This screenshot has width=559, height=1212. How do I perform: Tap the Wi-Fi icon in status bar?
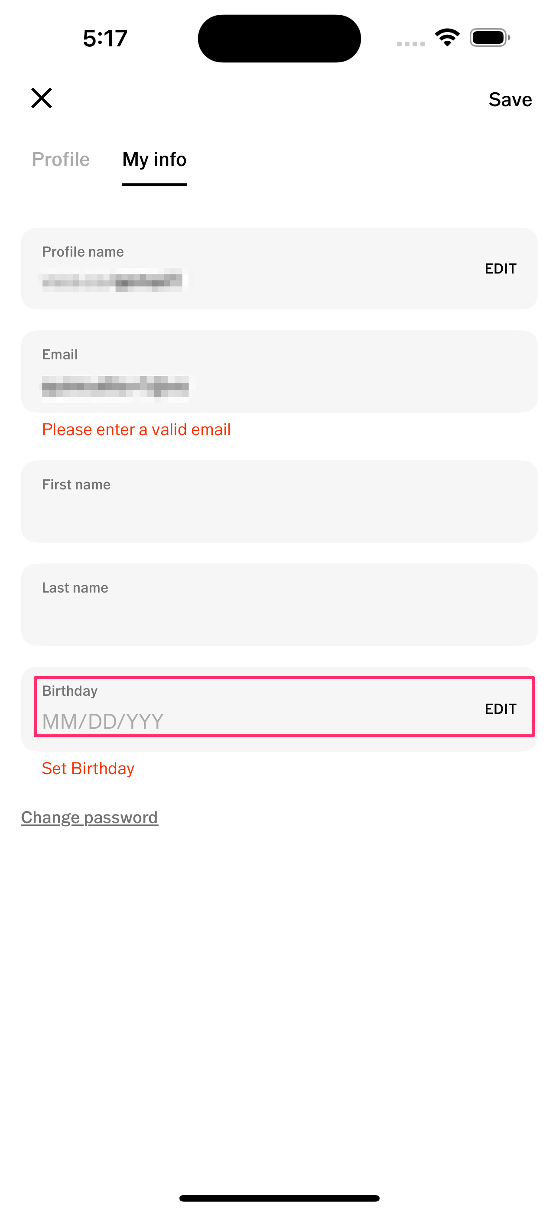pyautogui.click(x=447, y=38)
